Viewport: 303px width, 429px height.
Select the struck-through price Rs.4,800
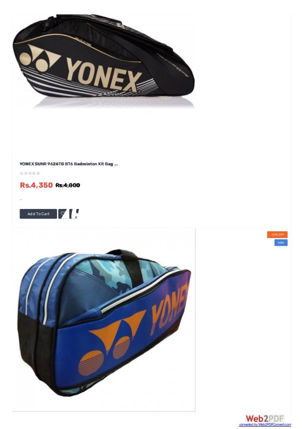(67, 185)
